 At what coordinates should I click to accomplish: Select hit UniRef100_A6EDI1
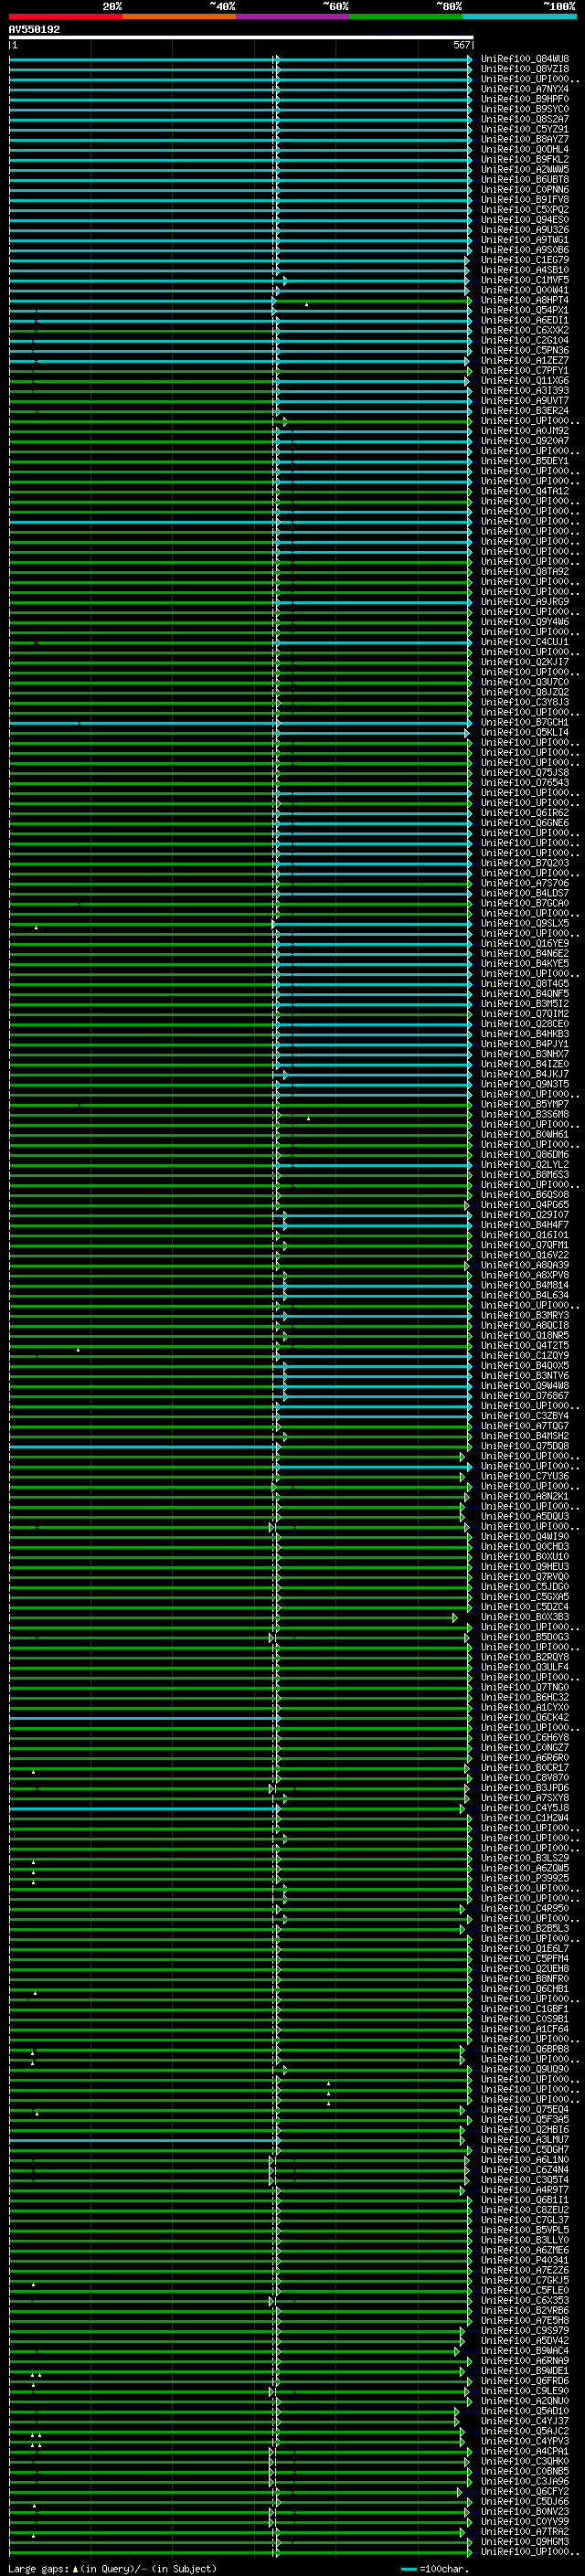pos(525,320)
